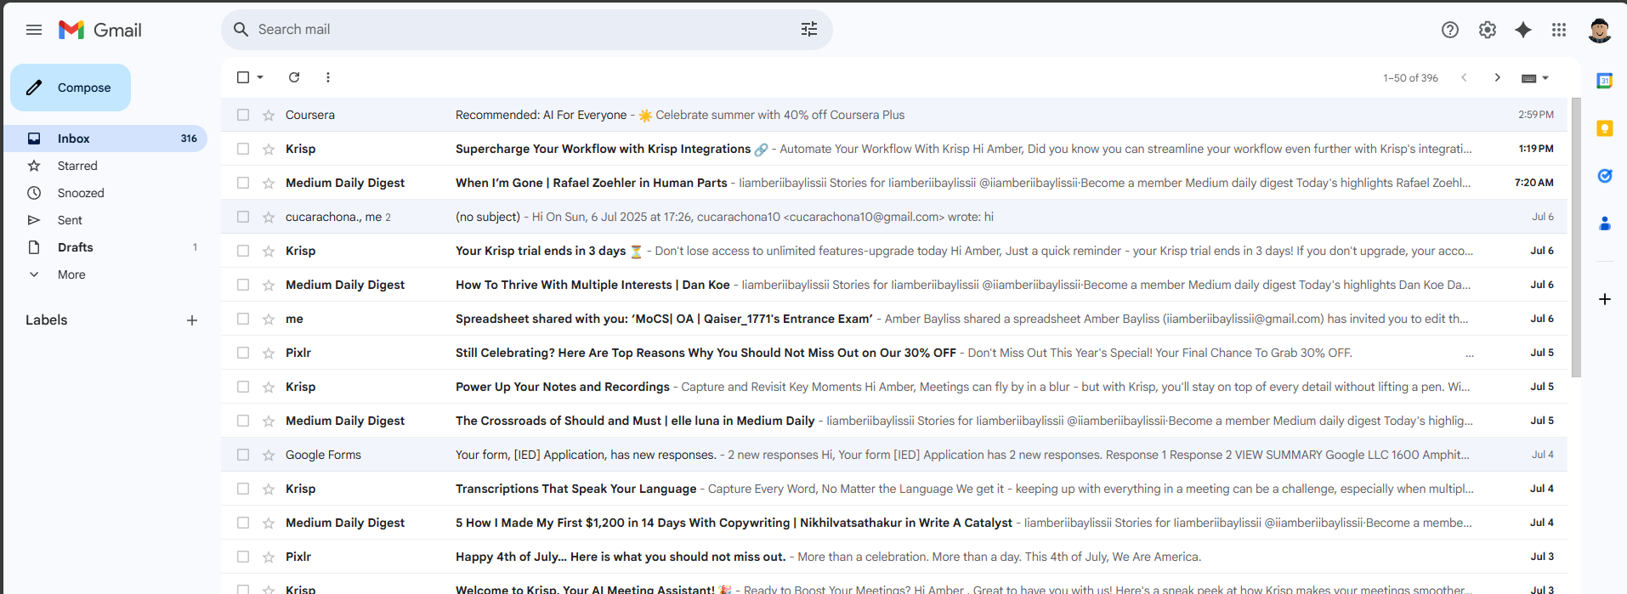Create new label with plus icon
Screen dimensions: 1627x594
192,320
